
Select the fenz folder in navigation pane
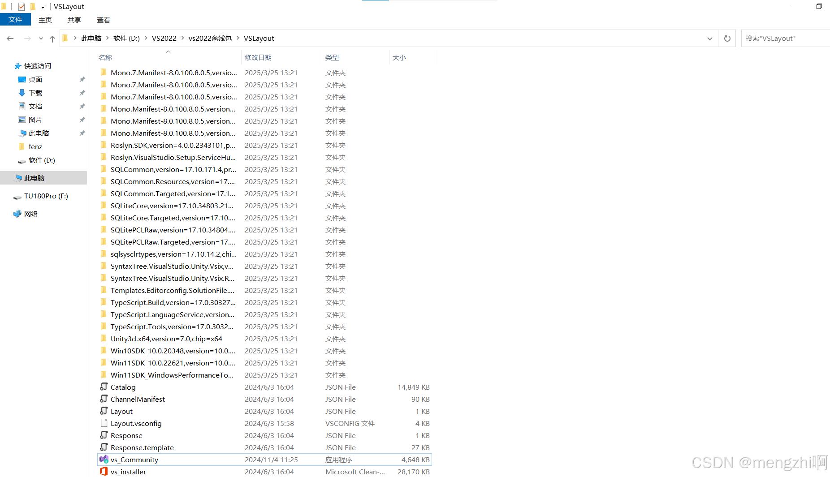(35, 146)
